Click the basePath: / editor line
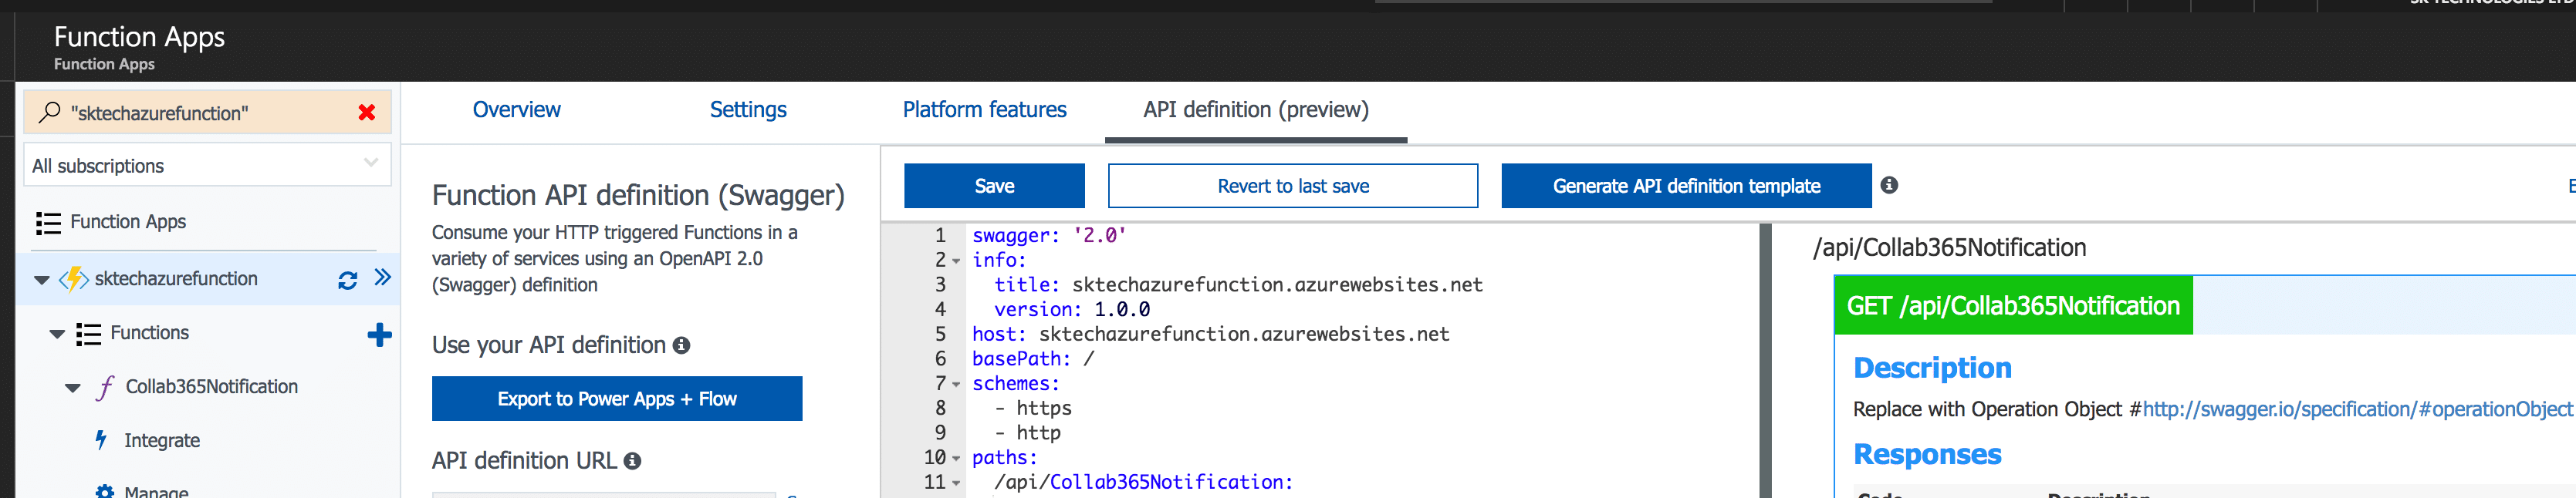 [1033, 358]
